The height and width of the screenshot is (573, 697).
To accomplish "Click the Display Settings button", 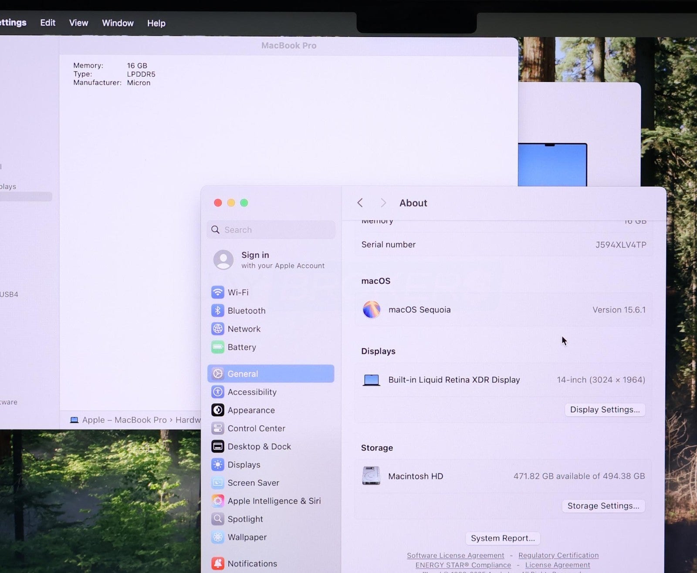I will tap(605, 410).
